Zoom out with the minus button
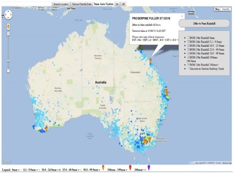 pyautogui.click(x=8, y=71)
